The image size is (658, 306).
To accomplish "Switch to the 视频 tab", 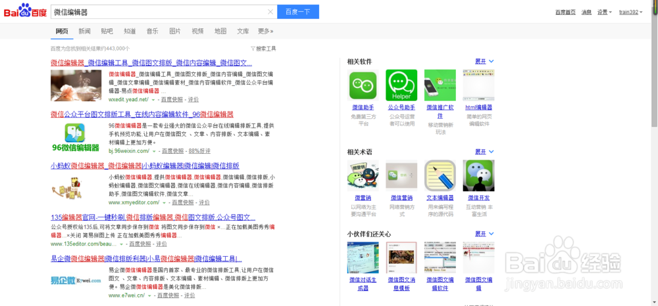I will tap(197, 31).
